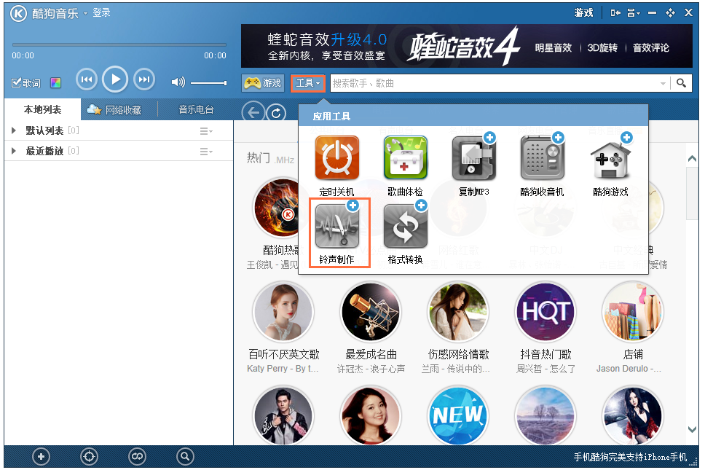Click the search magnifier icon
Image resolution: width=705 pixels, height=470 pixels.
click(x=681, y=83)
